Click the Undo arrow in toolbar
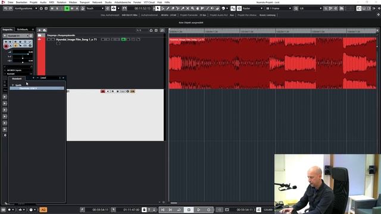This screenshot has width=381, height=214. (5, 8)
